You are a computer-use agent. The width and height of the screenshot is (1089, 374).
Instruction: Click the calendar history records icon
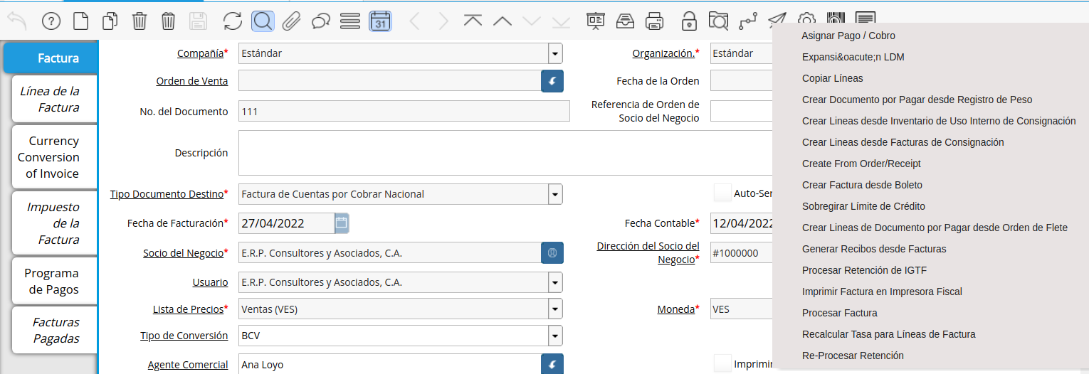click(x=380, y=21)
